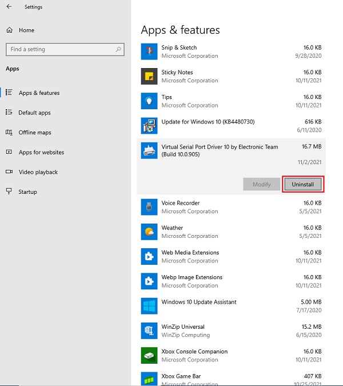Viewport: 343px width, 386px height.
Task: Select the Voice Recorder app icon
Action: (x=149, y=207)
